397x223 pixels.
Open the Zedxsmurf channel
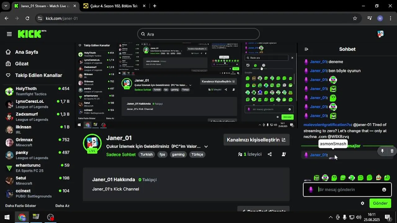coord(37,116)
